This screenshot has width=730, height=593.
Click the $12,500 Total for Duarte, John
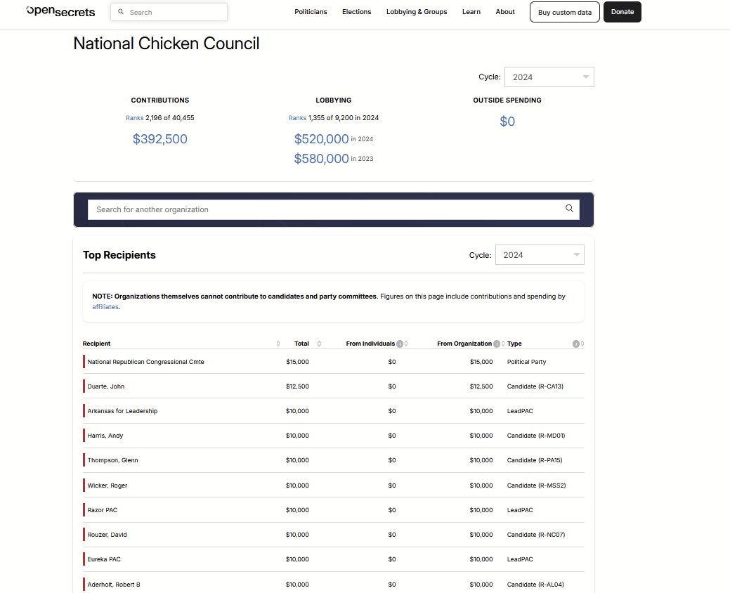click(x=297, y=386)
